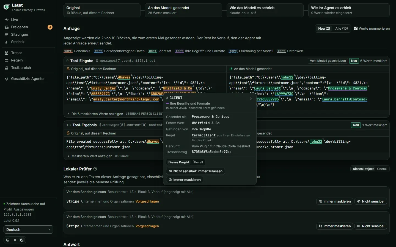Click the Tresor lock icon
The image size is (396, 247).
coord(7,53)
